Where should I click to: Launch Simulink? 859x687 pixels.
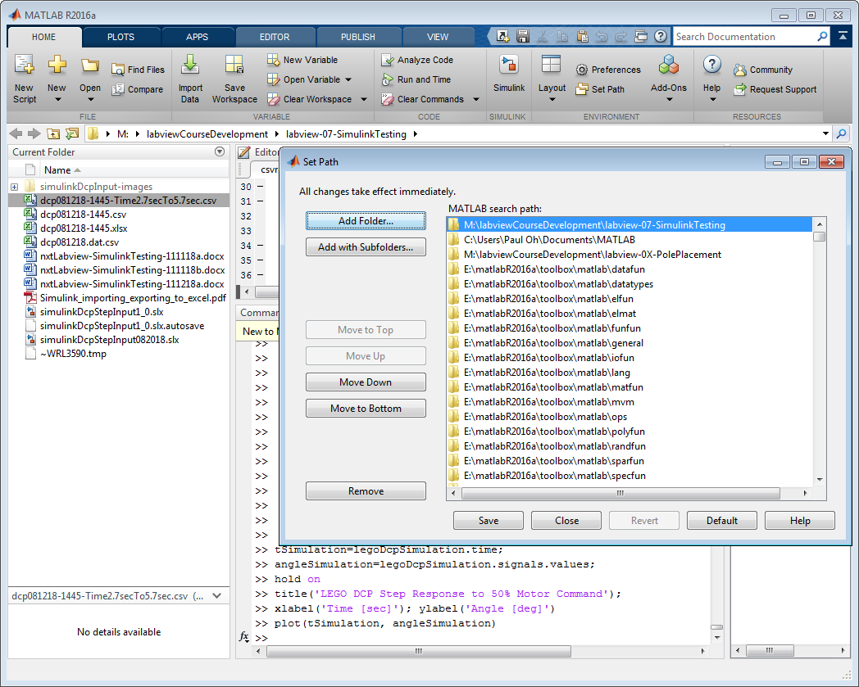(509, 74)
